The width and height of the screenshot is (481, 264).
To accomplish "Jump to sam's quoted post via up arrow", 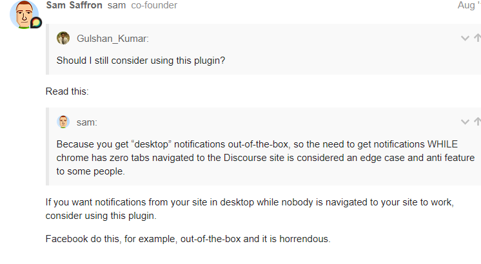I will coord(477,122).
